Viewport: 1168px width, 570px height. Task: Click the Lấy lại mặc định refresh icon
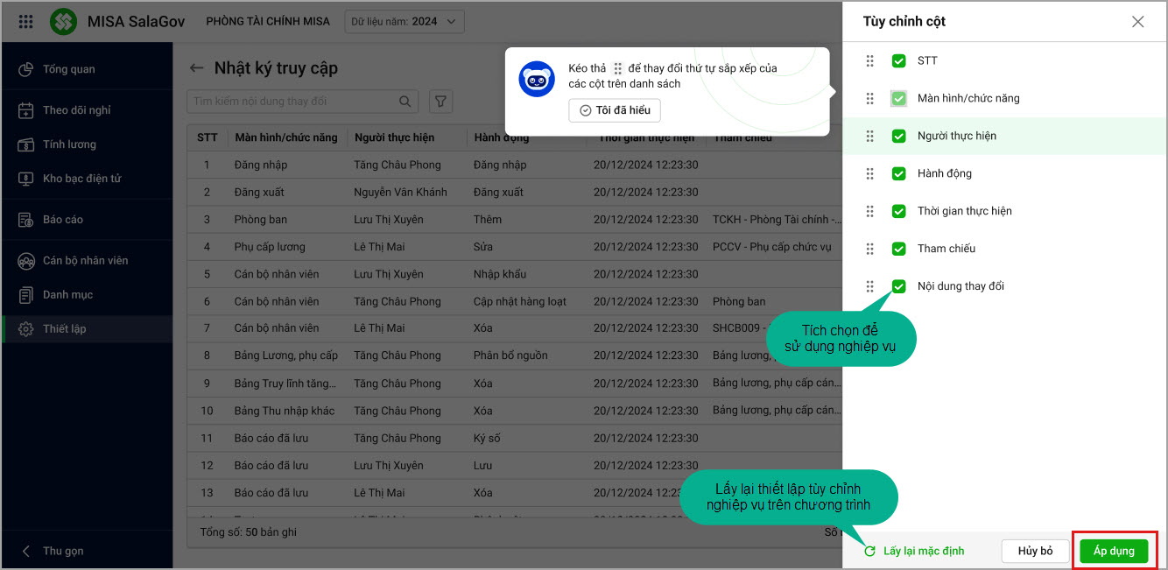coord(869,552)
